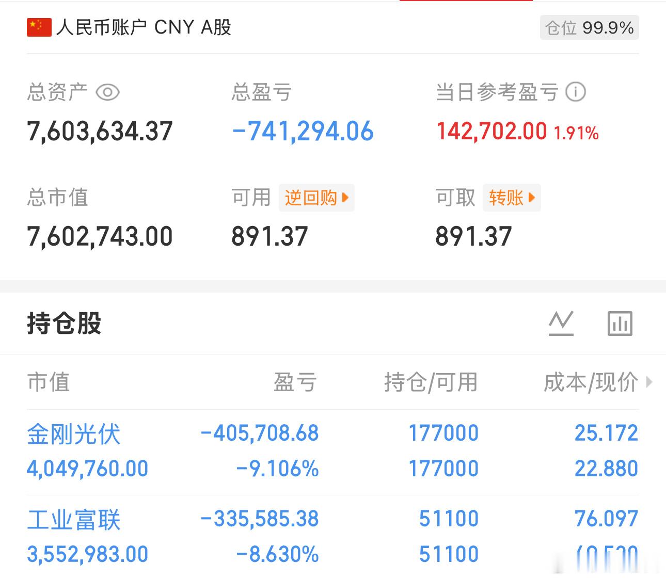Viewport: 666px width, 580px height.
Task: Select 工业富联 loss -335,585.38
Action: click(260, 519)
